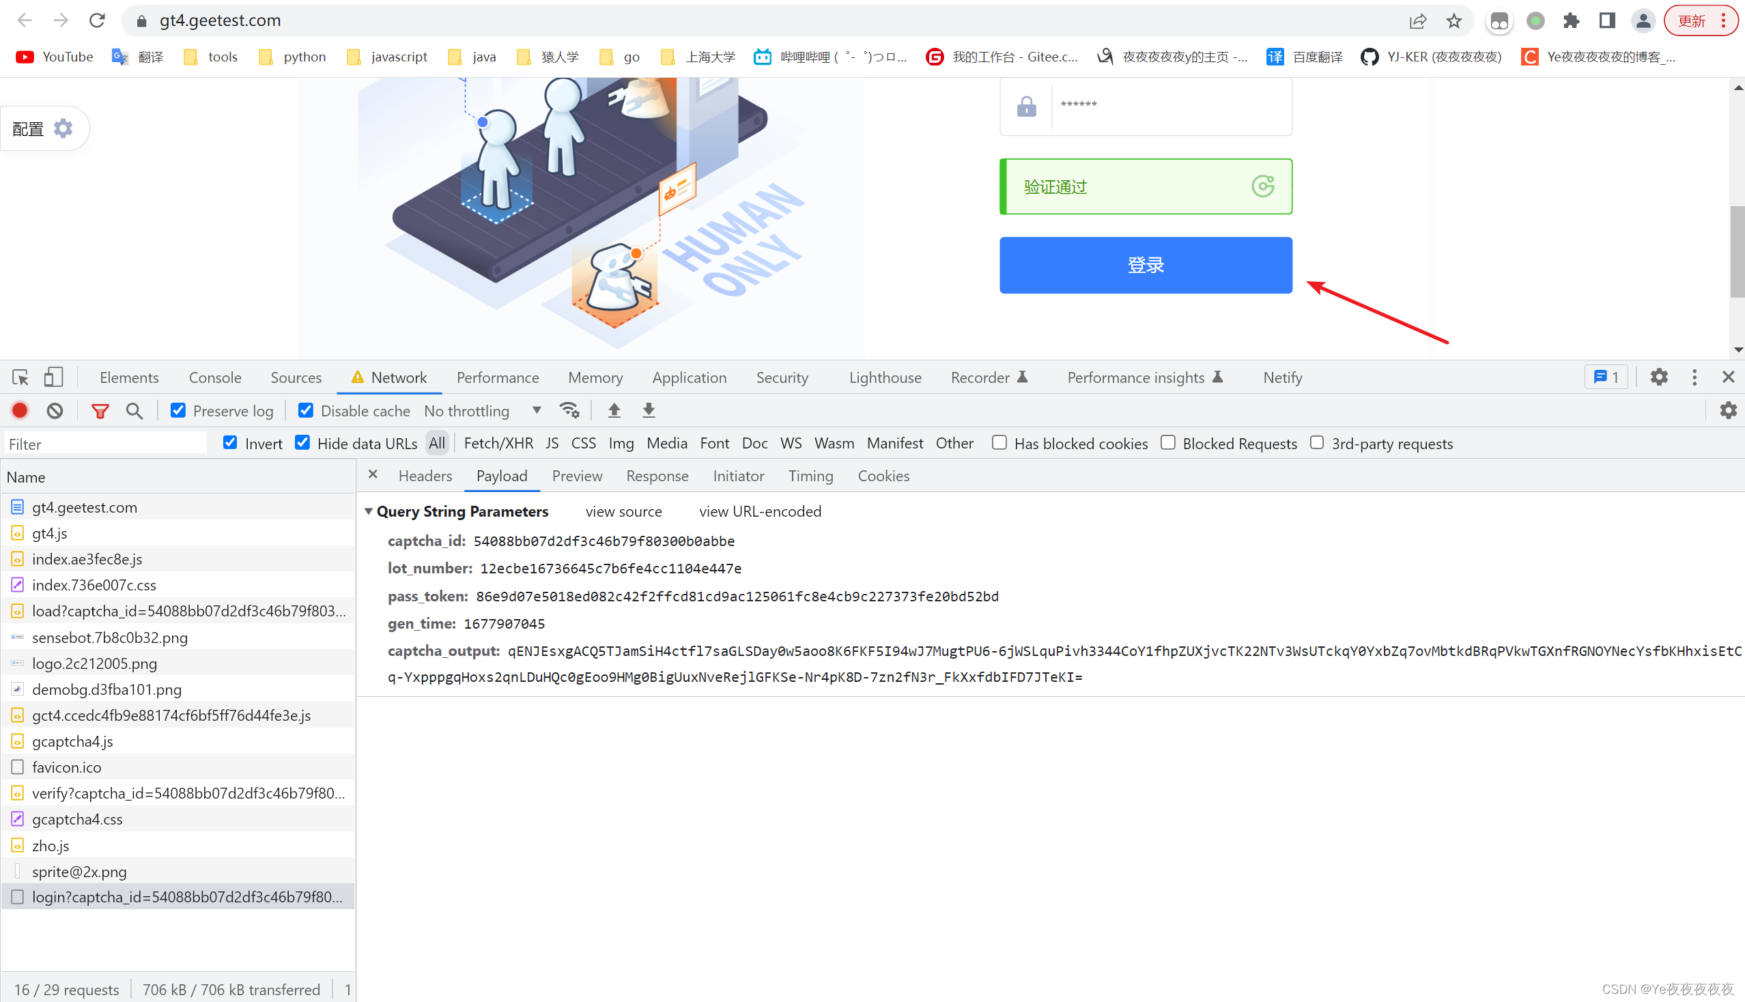Toggle the Disable cache checkbox
Image resolution: width=1745 pixels, height=1002 pixels.
306,411
